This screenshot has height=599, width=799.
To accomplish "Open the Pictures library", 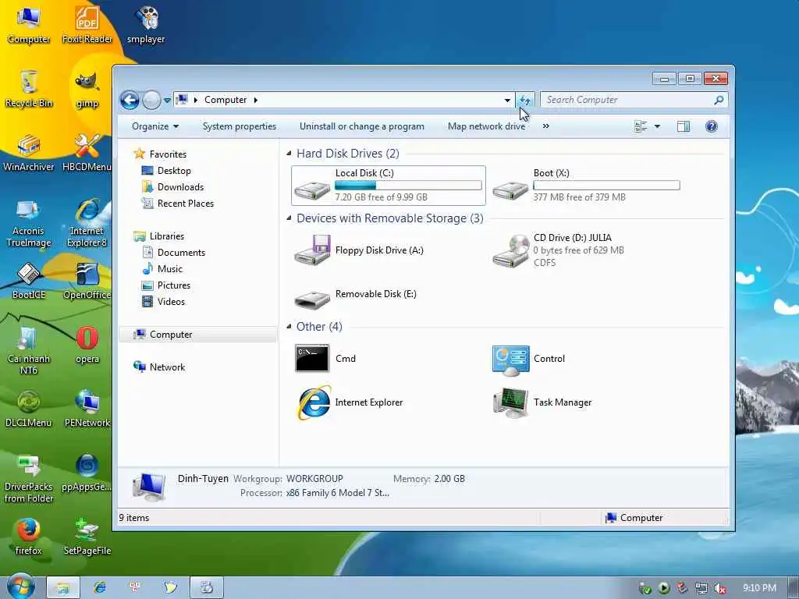I will click(x=173, y=285).
